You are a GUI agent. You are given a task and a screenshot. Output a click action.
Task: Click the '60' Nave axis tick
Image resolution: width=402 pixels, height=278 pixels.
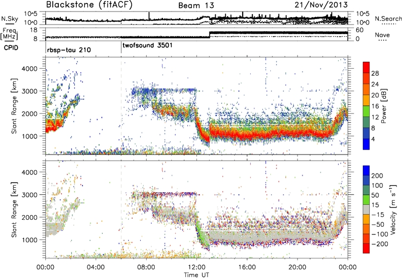(x=359, y=30)
